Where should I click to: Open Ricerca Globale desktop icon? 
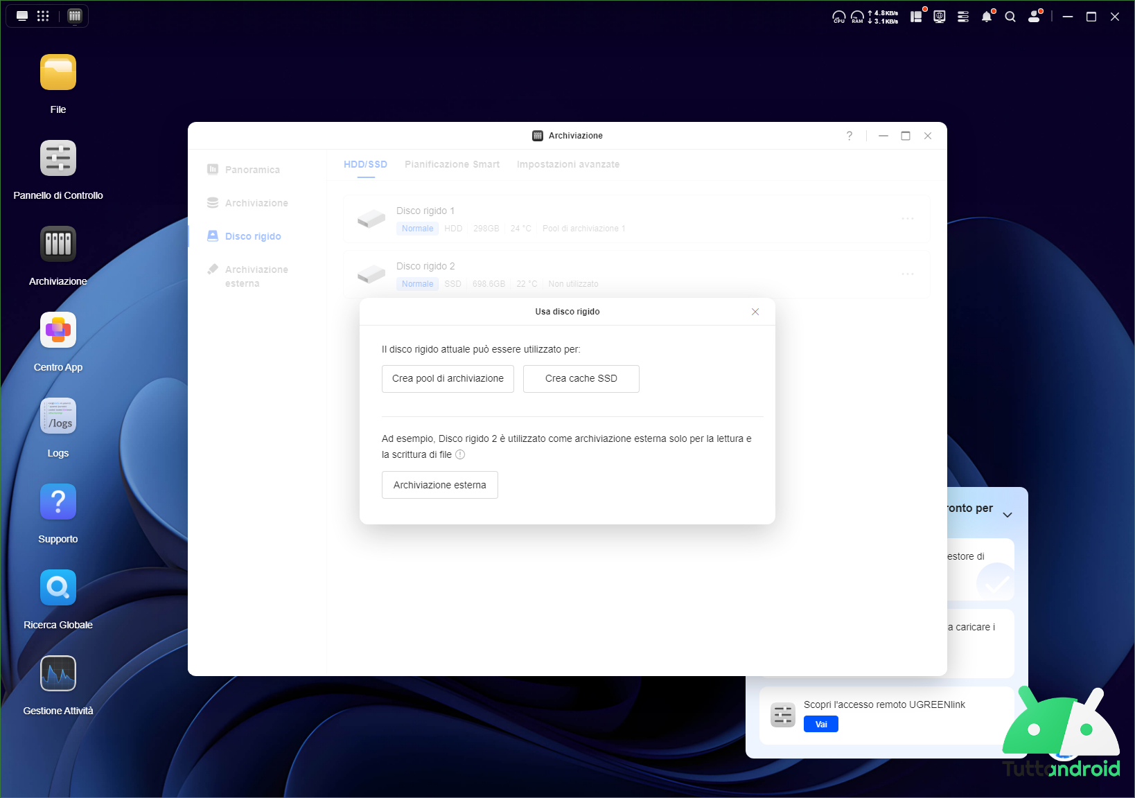58,587
